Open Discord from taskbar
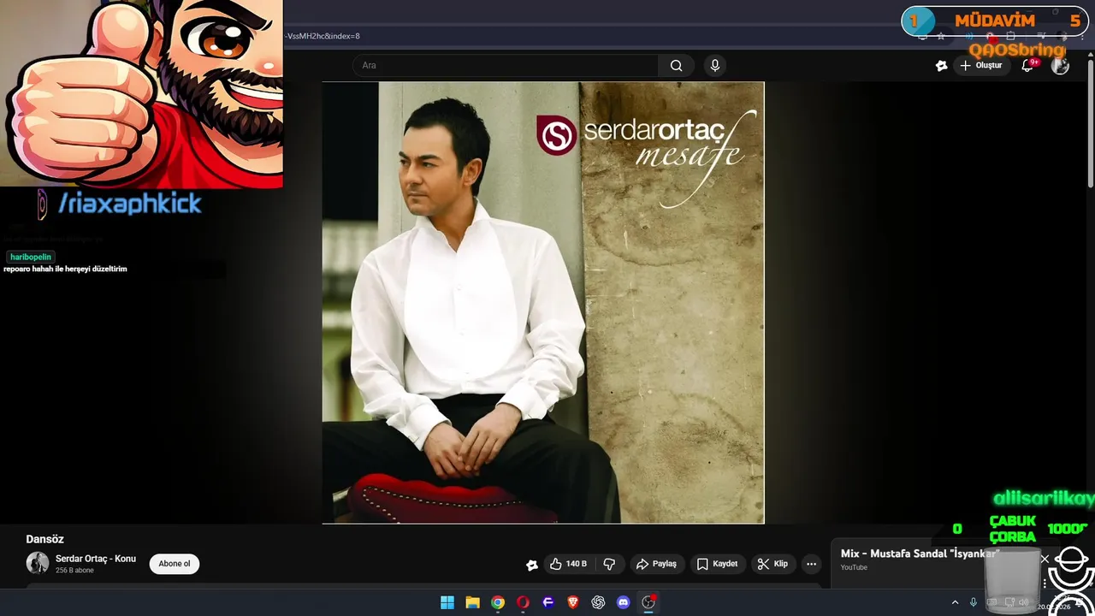This screenshot has width=1095, height=616. [624, 602]
